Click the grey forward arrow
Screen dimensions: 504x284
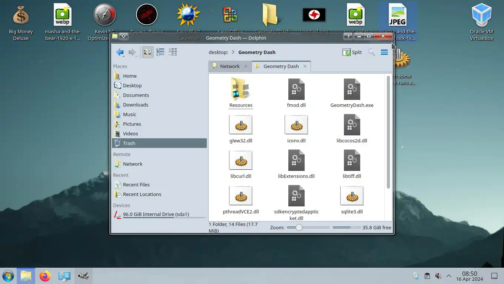132,52
